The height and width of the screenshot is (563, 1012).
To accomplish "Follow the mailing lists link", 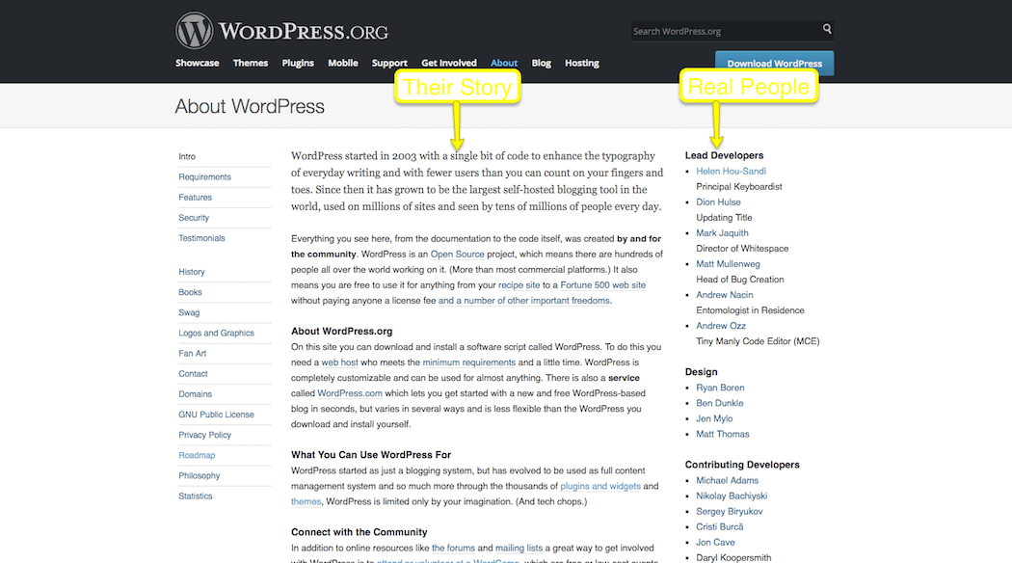I will [519, 549].
